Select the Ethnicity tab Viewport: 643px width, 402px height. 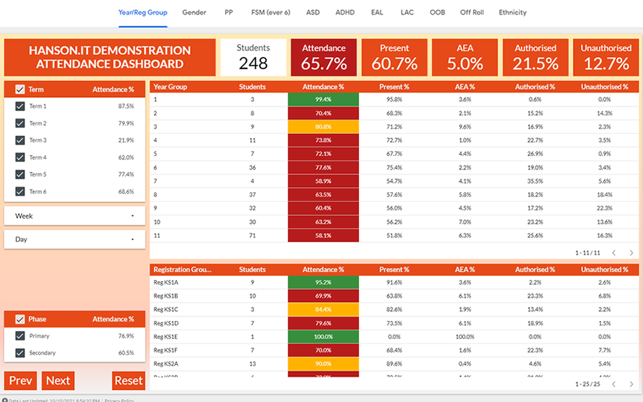[x=513, y=12]
